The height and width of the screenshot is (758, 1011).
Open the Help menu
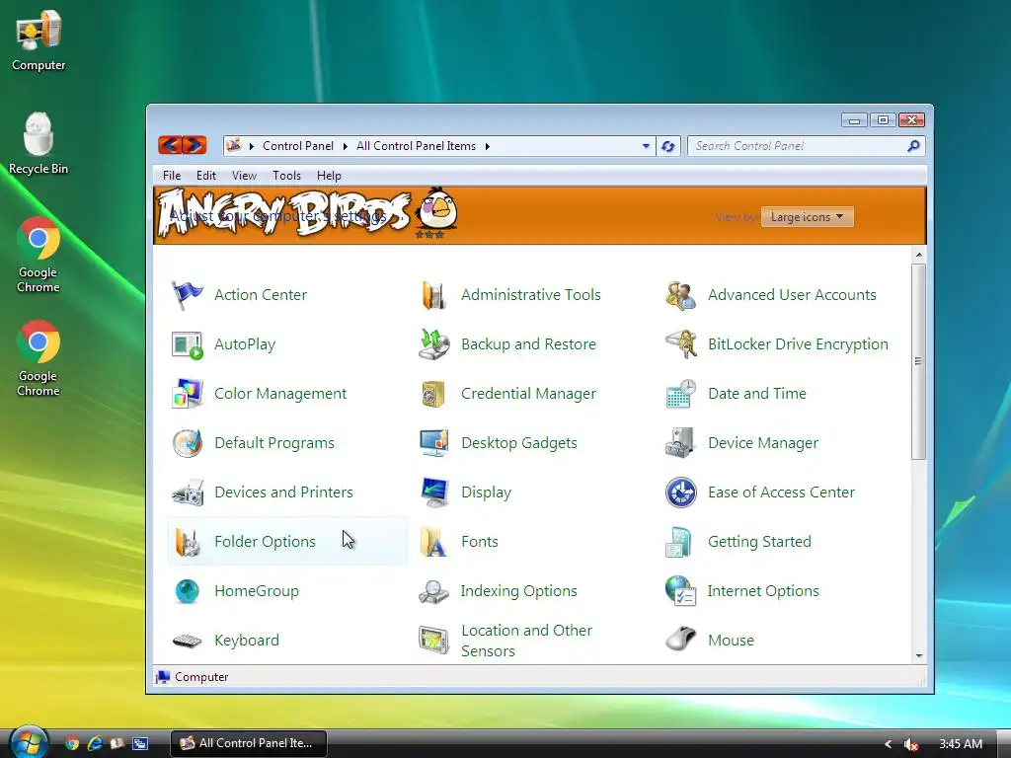[329, 176]
